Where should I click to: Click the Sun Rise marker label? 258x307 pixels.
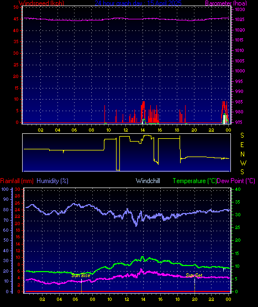[81, 275]
